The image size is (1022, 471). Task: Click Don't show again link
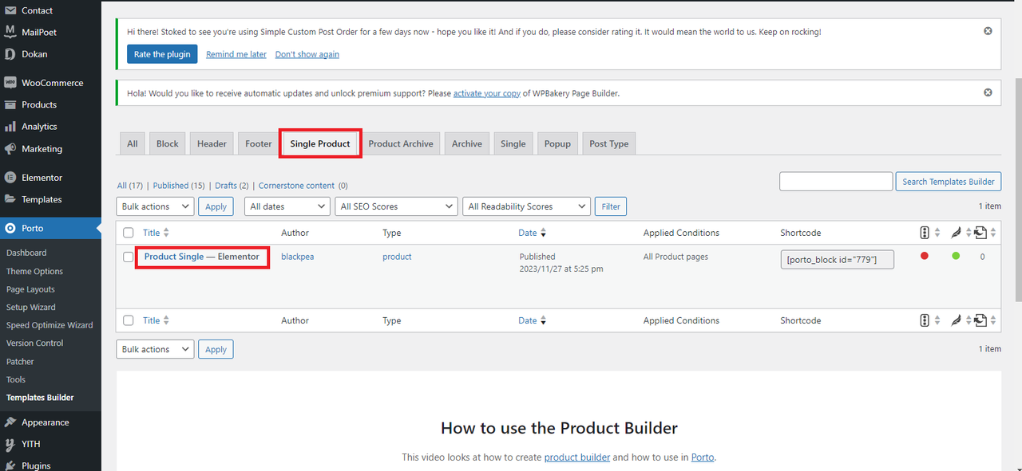pyautogui.click(x=307, y=54)
